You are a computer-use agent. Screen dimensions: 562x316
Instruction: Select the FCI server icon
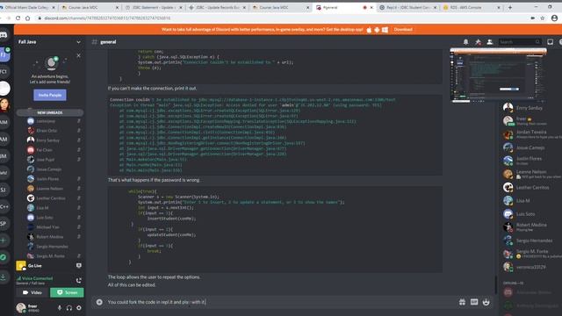[x=4, y=72]
